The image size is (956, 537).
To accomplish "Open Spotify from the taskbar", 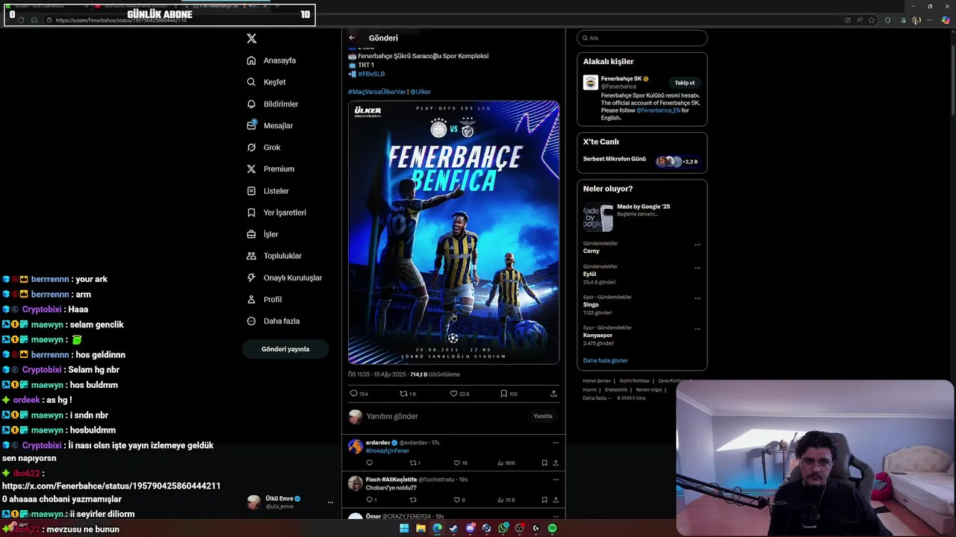I will [x=553, y=528].
